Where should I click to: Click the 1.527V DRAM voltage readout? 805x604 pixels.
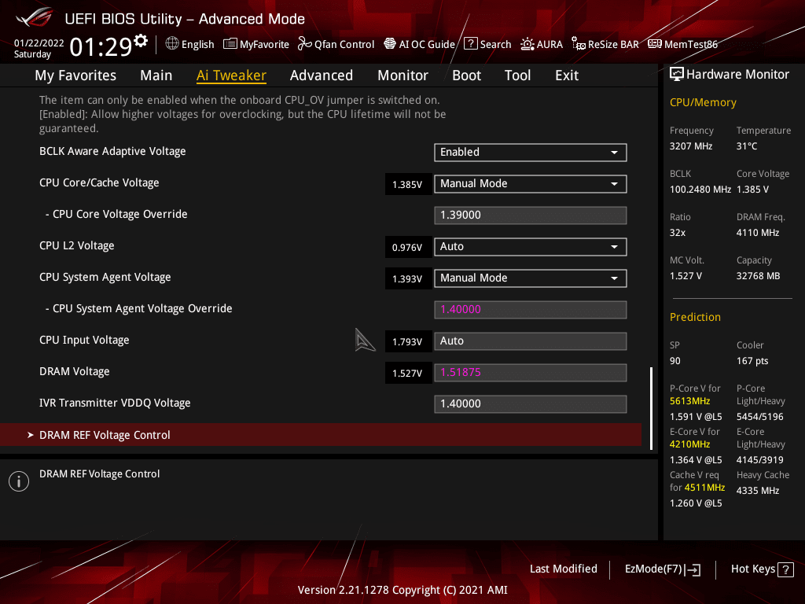[408, 374]
